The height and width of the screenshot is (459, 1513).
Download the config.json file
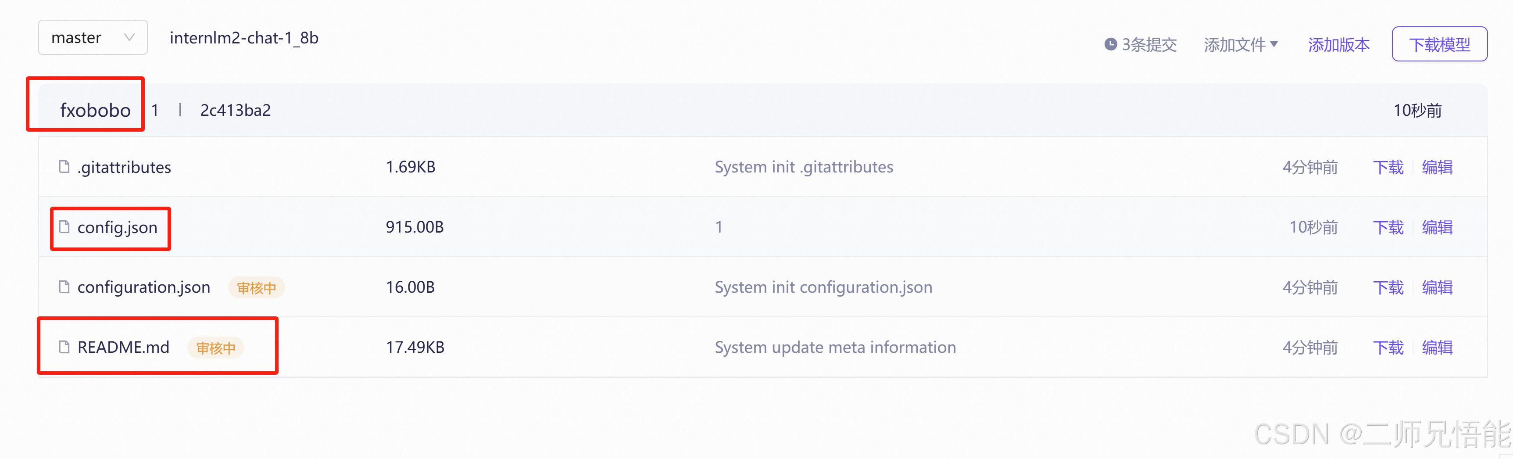pyautogui.click(x=1388, y=227)
